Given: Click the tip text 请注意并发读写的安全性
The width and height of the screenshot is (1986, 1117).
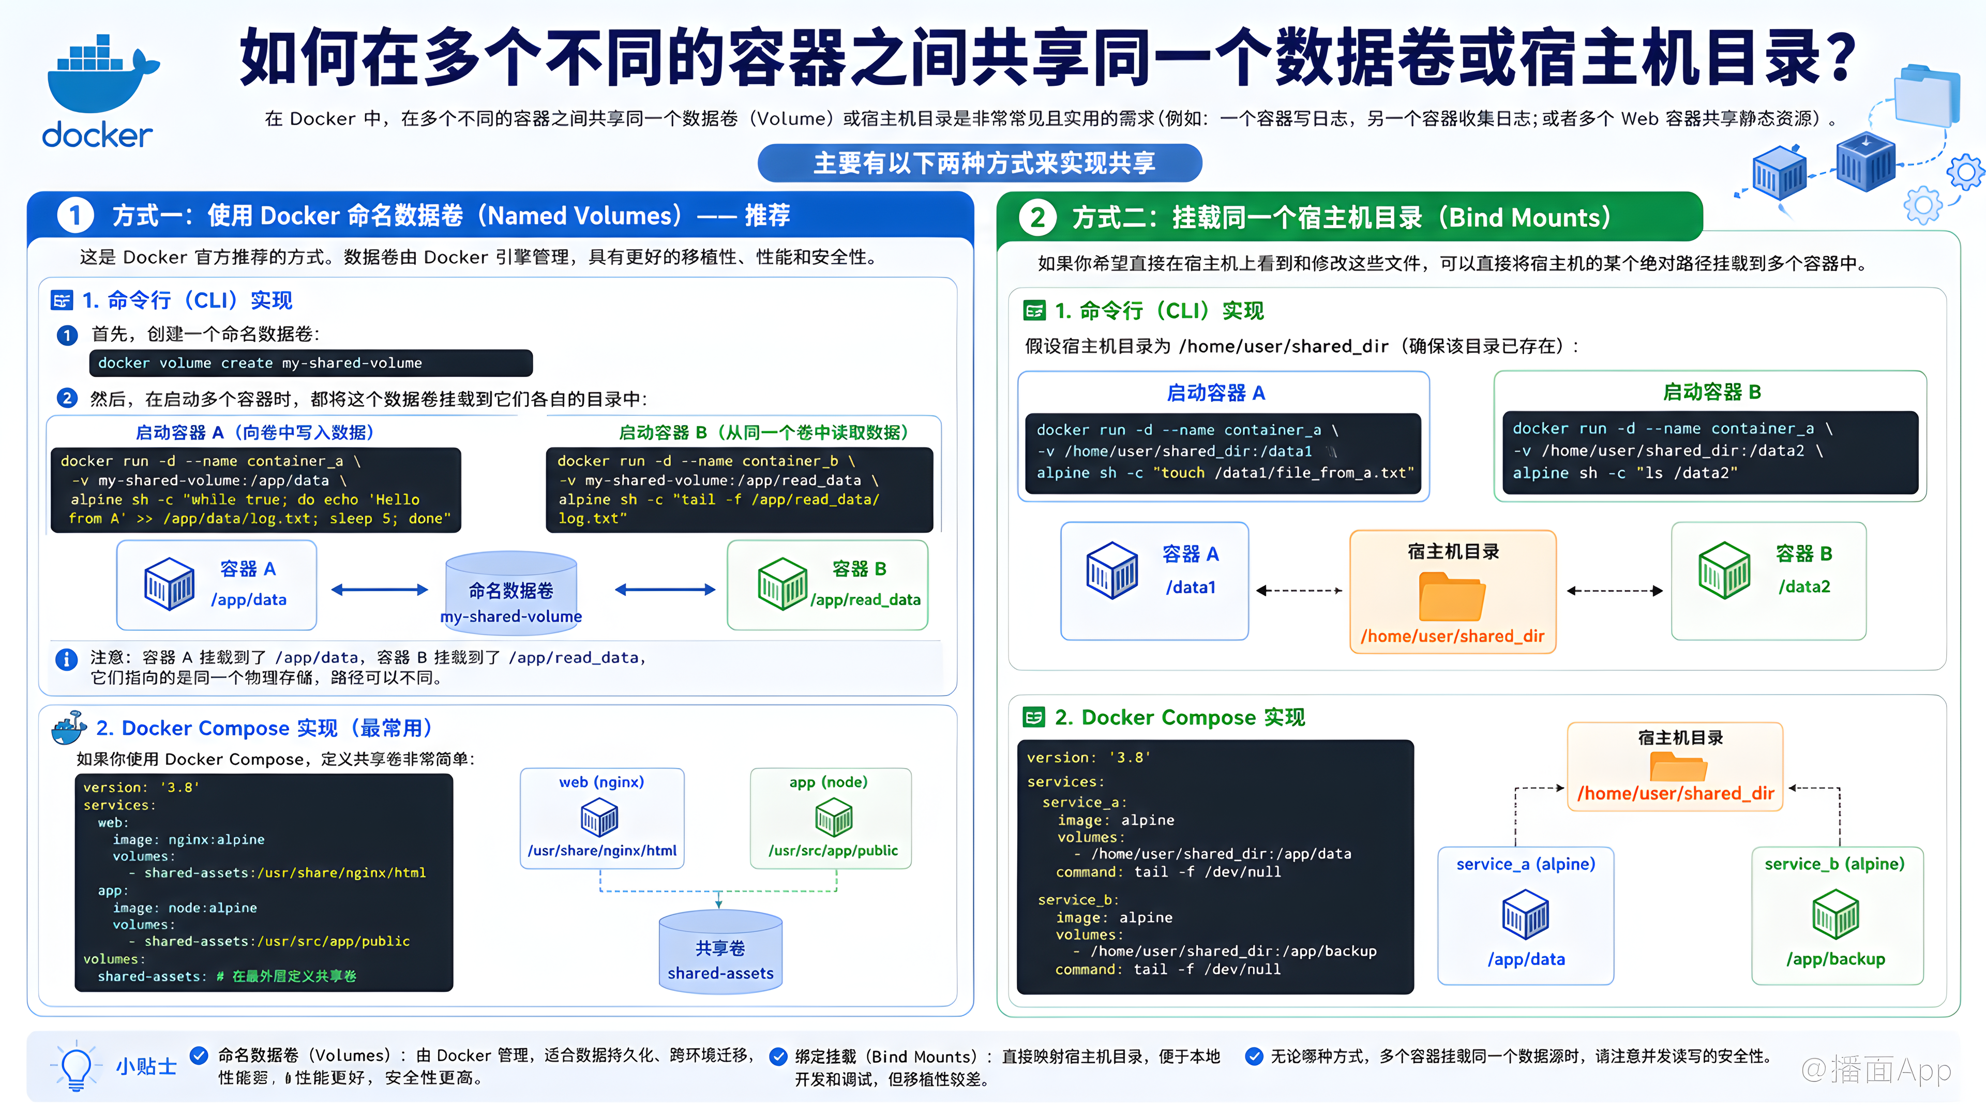Looking at the screenshot, I should (x=1684, y=1056).
